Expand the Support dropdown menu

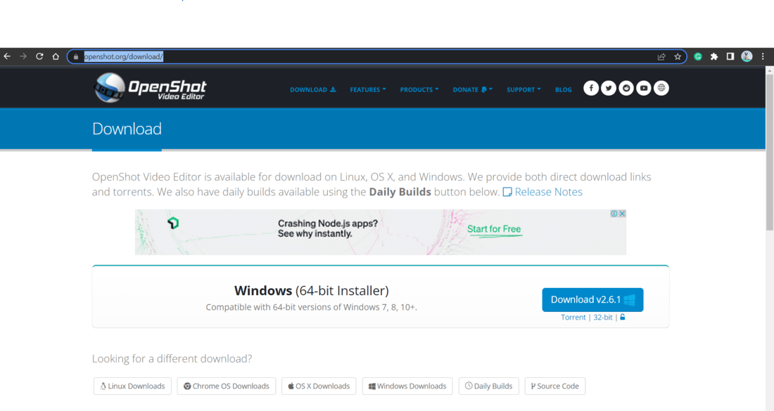[x=524, y=90]
